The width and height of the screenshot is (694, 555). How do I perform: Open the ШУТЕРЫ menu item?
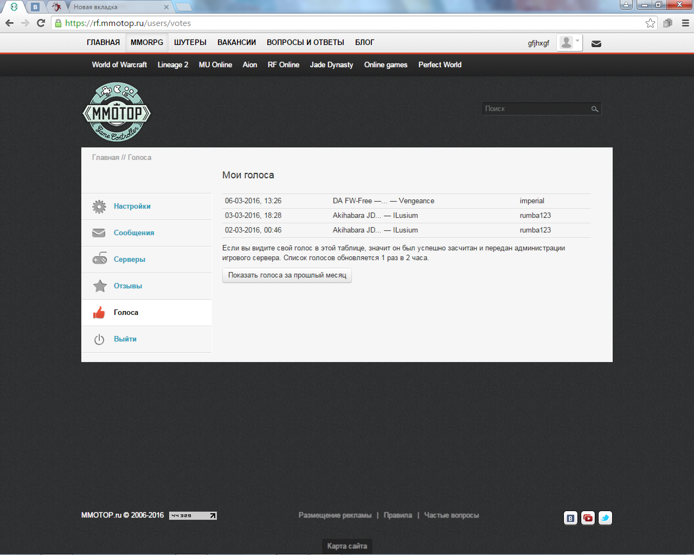[x=190, y=42]
